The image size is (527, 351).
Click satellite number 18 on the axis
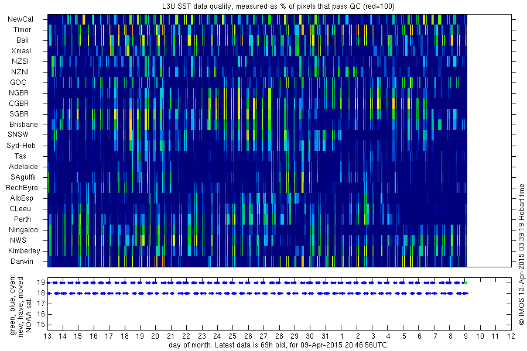(41, 293)
